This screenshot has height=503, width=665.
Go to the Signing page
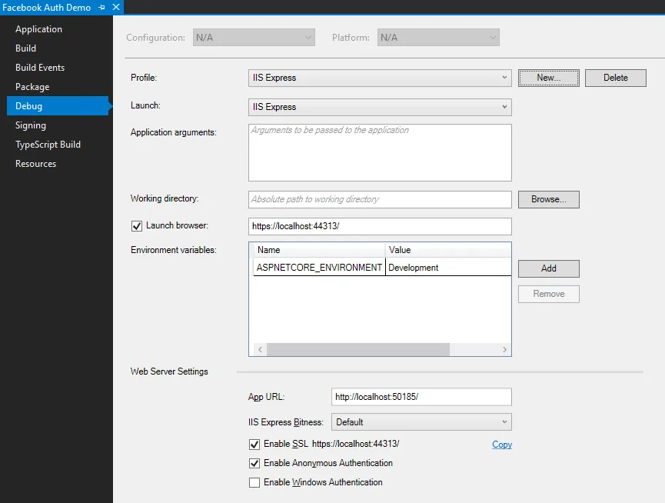pos(31,125)
